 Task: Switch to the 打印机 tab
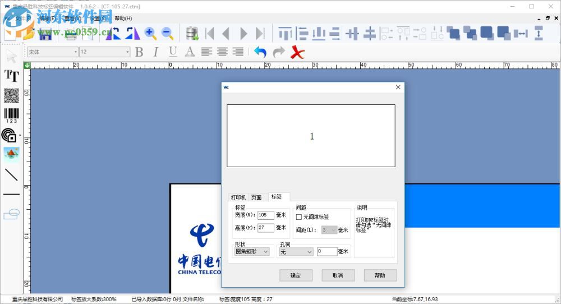[238, 197]
